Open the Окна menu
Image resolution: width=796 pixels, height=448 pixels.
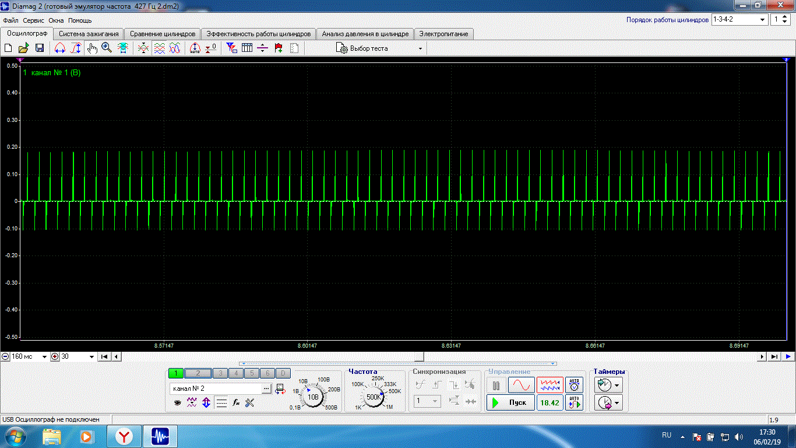pos(56,20)
